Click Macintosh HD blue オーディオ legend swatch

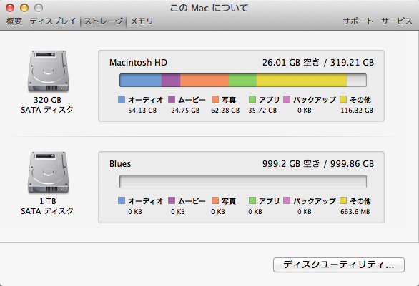tap(122, 99)
